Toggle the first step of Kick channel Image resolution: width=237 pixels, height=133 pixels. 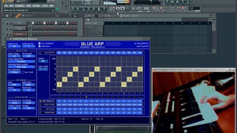coord(33,23)
